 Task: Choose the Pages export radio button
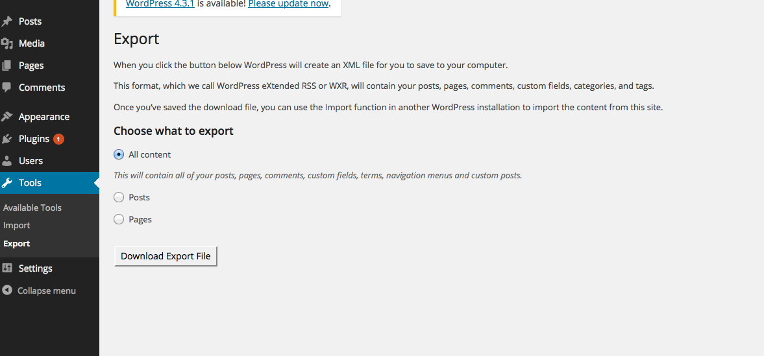pos(119,219)
